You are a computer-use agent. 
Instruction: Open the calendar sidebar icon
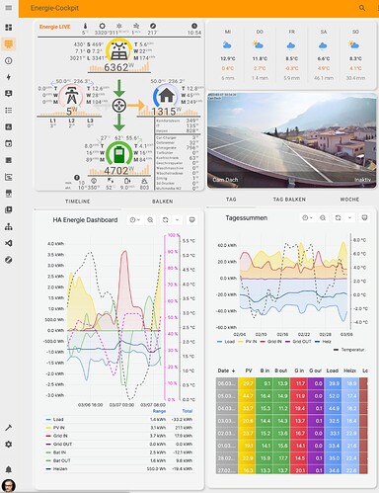pos(9,143)
